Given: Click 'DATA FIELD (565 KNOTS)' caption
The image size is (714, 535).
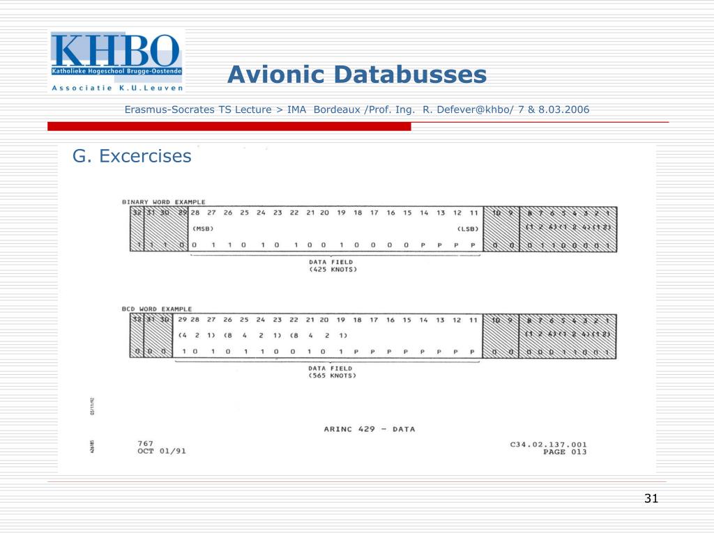Looking at the screenshot, I should [332, 372].
